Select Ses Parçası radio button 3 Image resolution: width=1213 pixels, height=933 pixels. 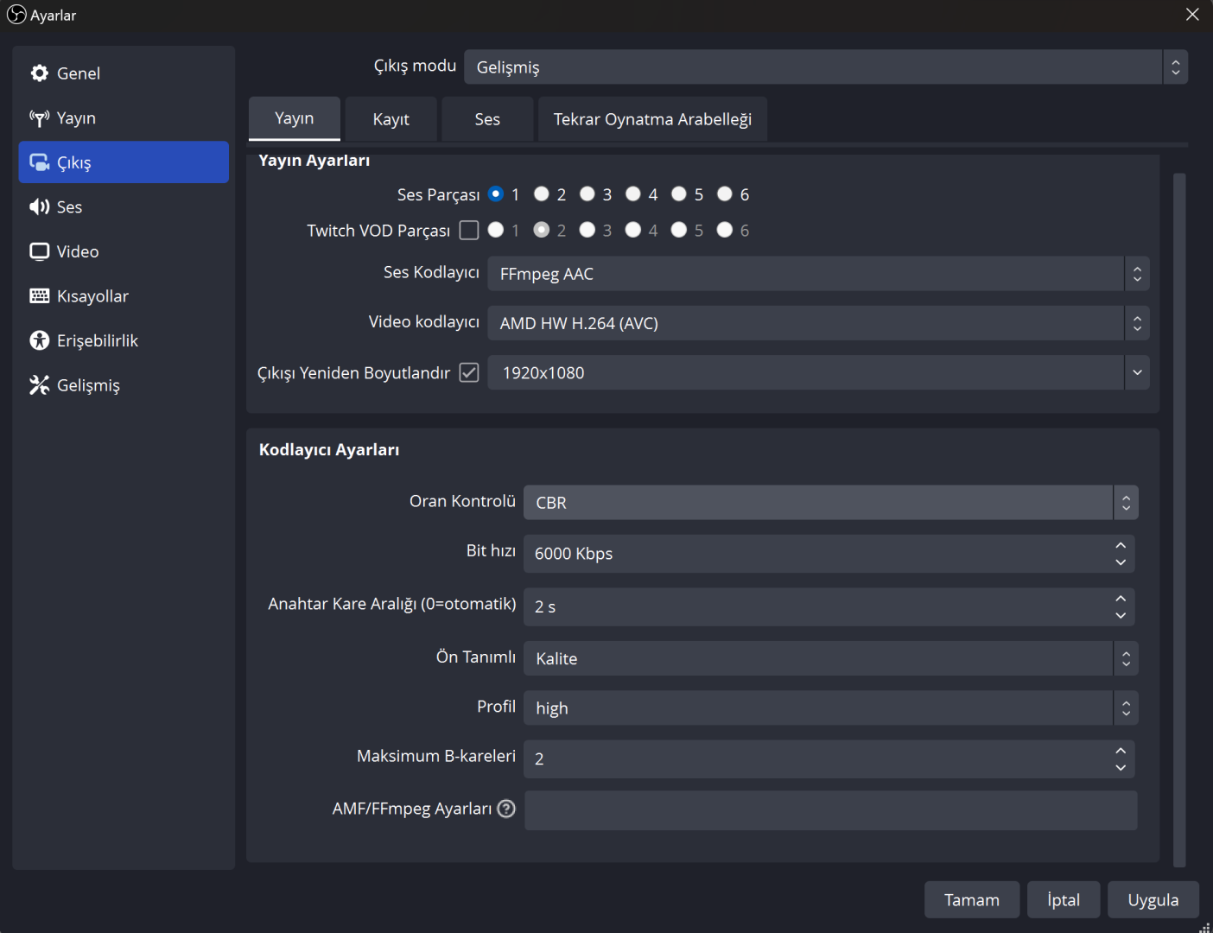coord(587,194)
